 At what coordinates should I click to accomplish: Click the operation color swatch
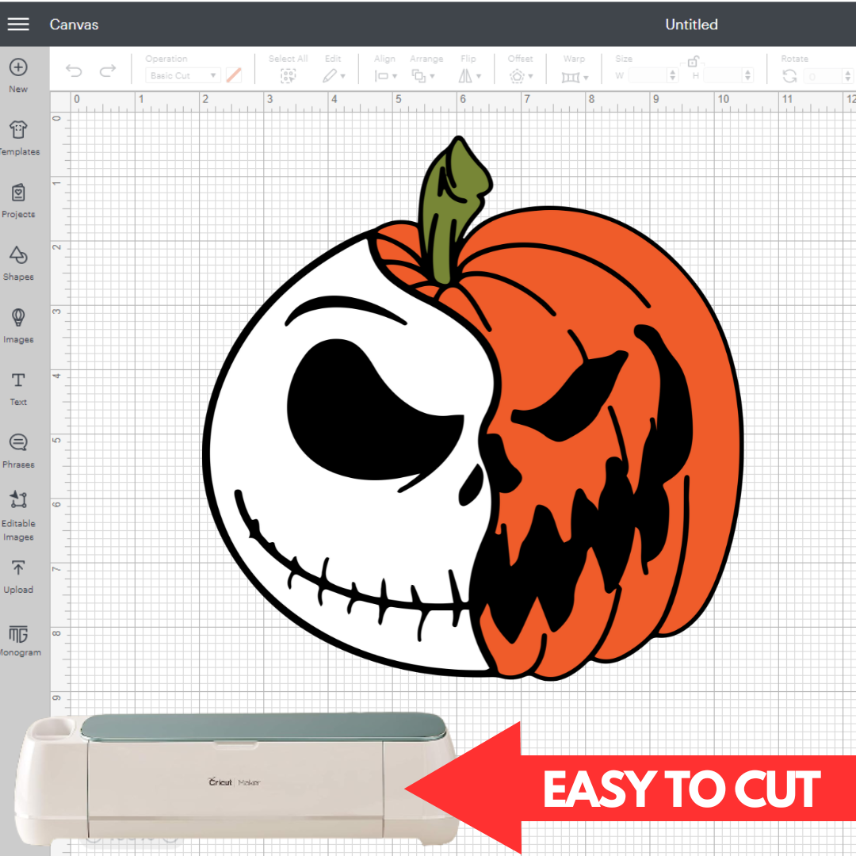234,75
